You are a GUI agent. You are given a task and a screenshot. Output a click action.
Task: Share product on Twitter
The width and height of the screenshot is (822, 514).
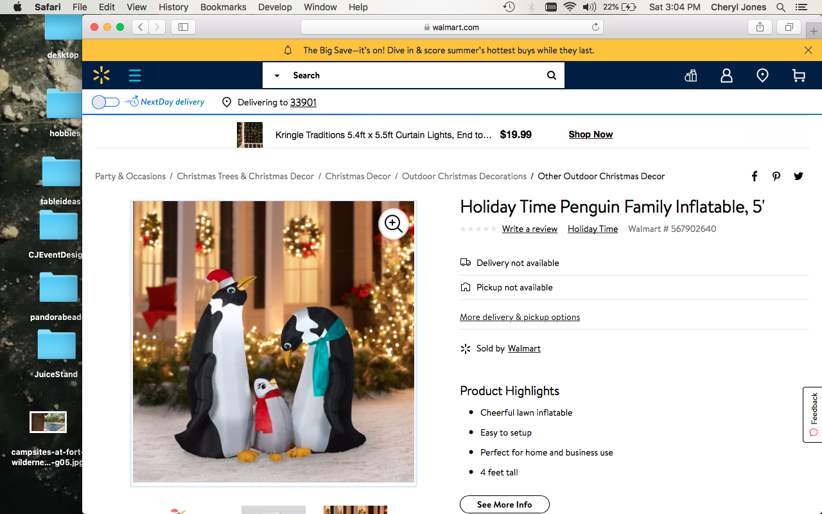pos(798,176)
